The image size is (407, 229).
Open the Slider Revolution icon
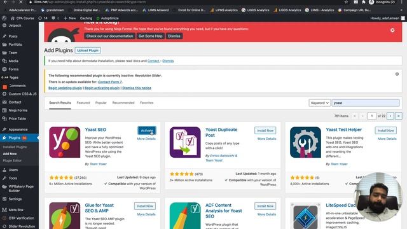(4, 226)
